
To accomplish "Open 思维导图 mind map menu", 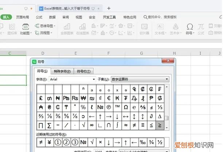I will tap(45, 26).
